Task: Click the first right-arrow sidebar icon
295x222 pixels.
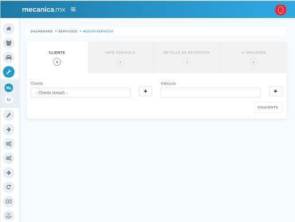Action: coord(9,130)
